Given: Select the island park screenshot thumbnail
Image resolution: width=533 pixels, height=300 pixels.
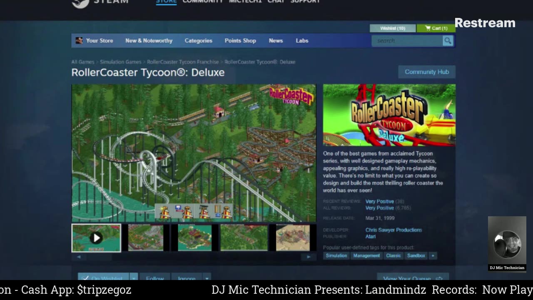Looking at the screenshot, I should coord(194,238).
